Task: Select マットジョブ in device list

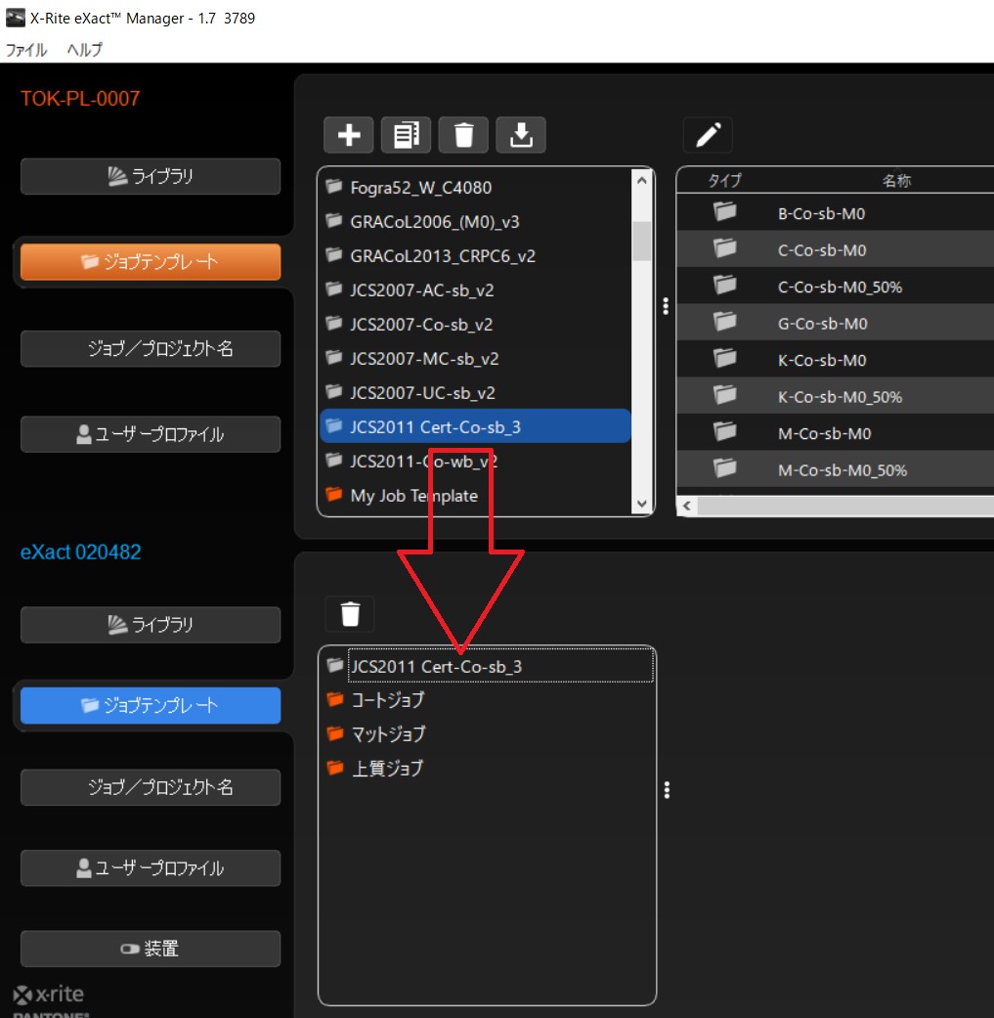Action: (x=488, y=734)
